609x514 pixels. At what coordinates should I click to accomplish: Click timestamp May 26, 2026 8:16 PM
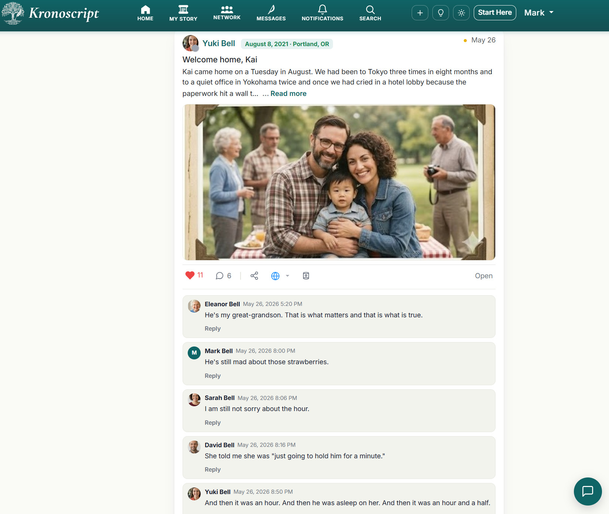266,445
